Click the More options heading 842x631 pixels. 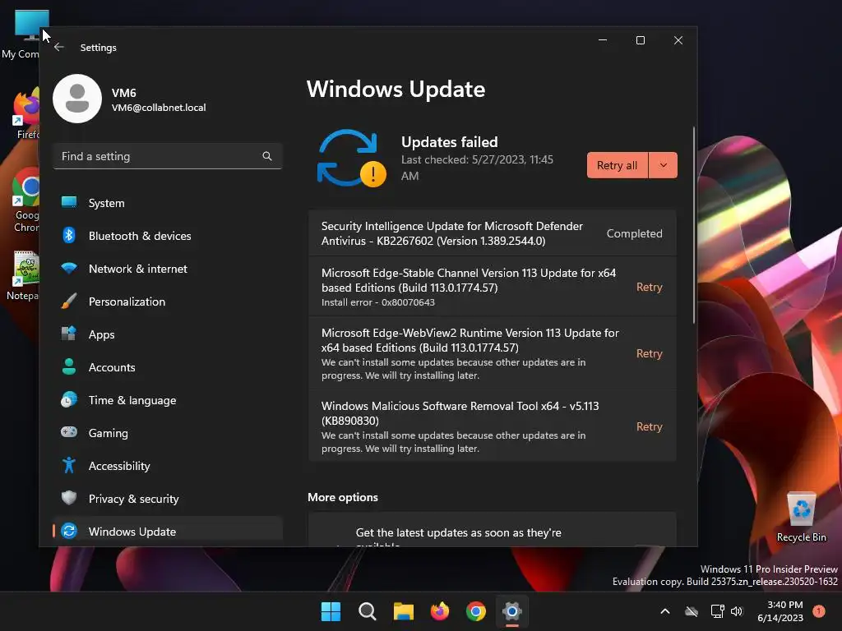343,497
